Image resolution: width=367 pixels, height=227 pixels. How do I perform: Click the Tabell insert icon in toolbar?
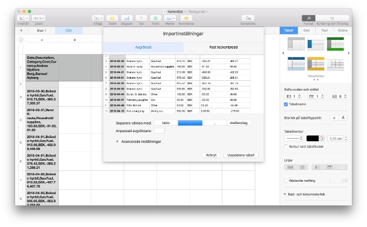pyautogui.click(x=112, y=18)
